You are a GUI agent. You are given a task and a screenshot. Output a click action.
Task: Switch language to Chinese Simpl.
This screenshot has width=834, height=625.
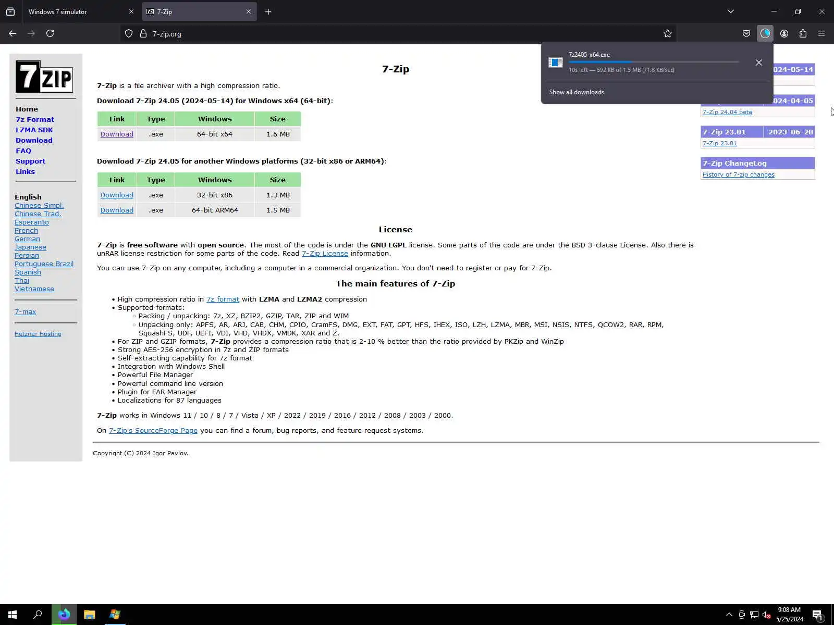[x=39, y=205]
